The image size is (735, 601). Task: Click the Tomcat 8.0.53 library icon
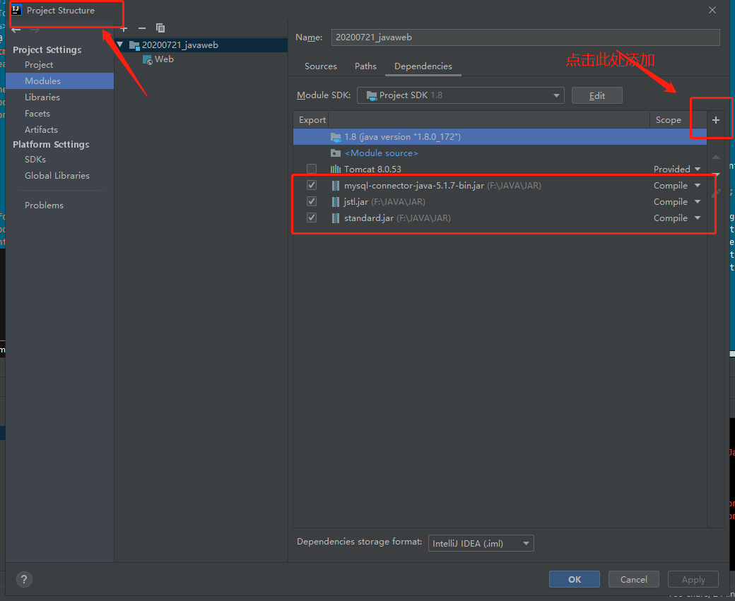[x=336, y=169]
